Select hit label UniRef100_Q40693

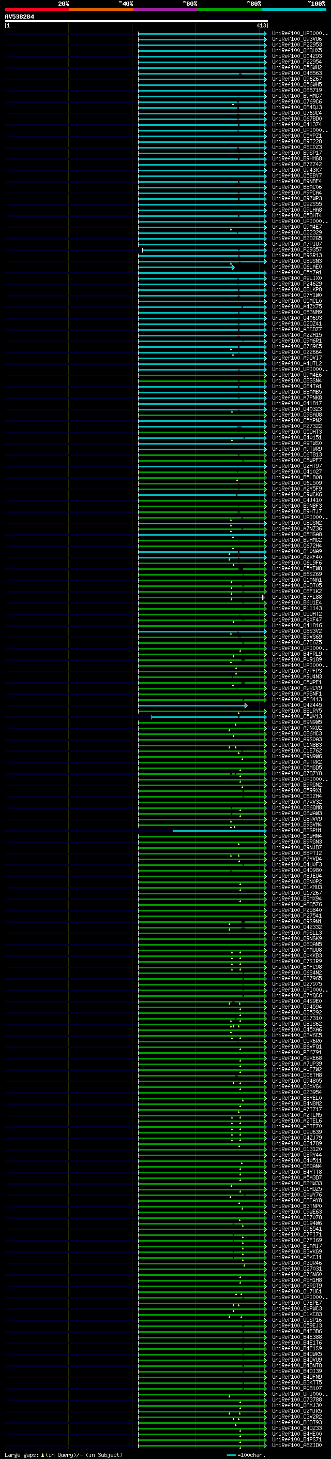296,318
